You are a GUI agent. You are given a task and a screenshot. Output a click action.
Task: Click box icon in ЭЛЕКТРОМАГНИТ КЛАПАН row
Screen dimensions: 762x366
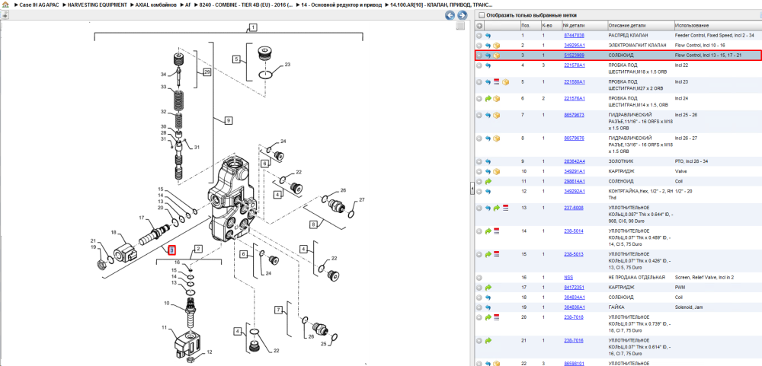pos(497,46)
